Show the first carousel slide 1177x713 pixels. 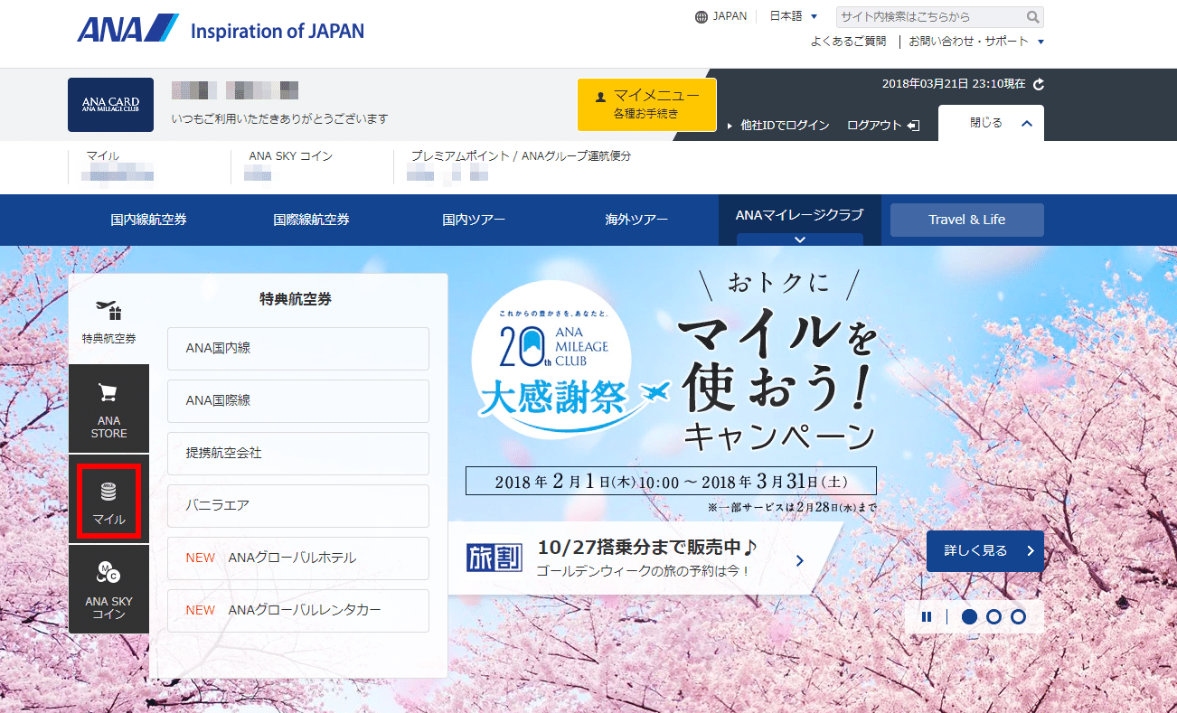click(969, 617)
